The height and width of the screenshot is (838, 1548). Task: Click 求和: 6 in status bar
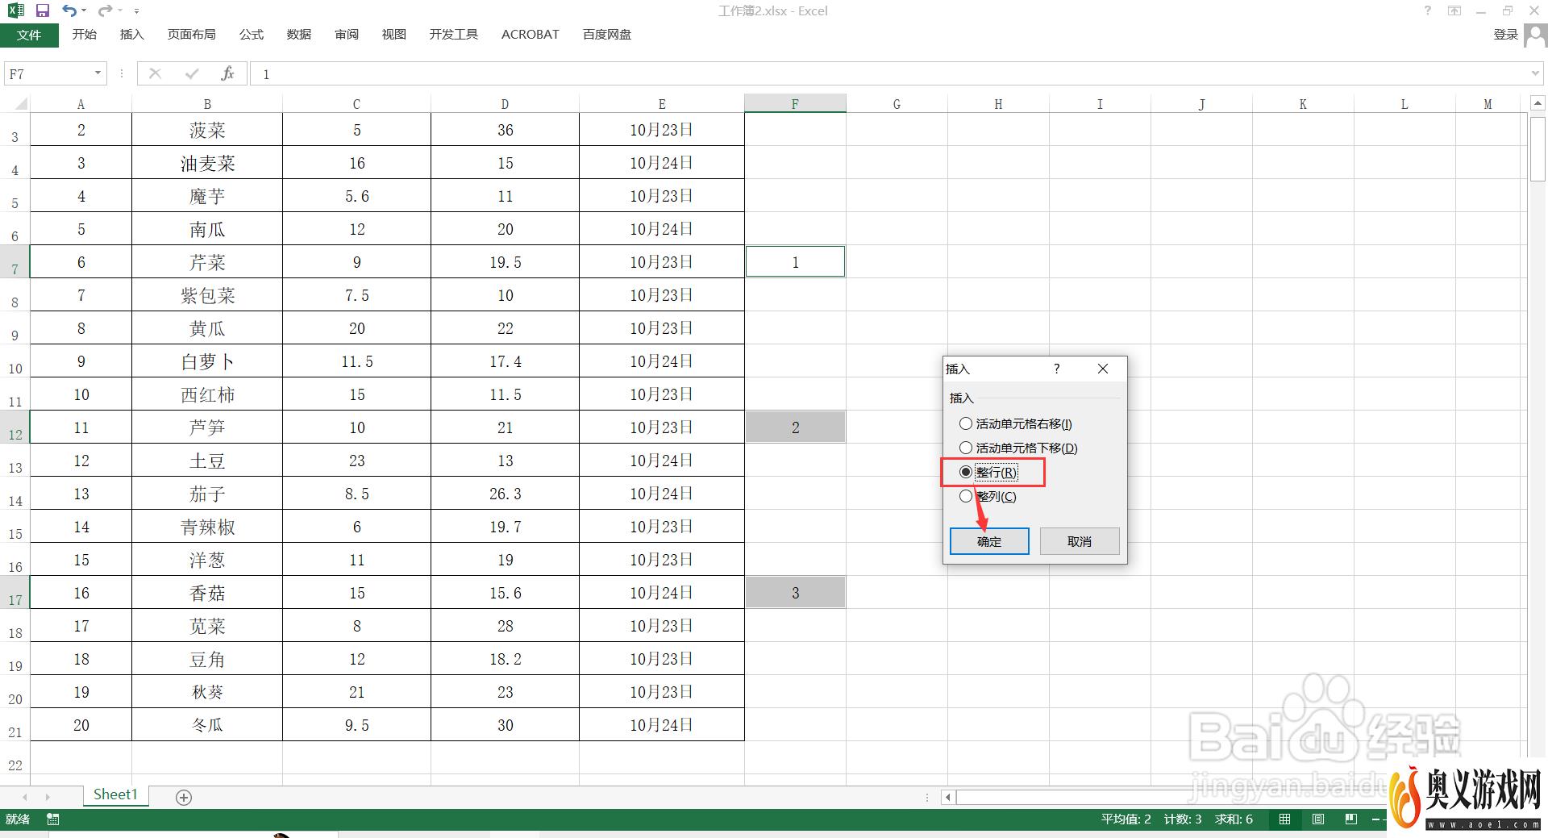coord(1234,819)
